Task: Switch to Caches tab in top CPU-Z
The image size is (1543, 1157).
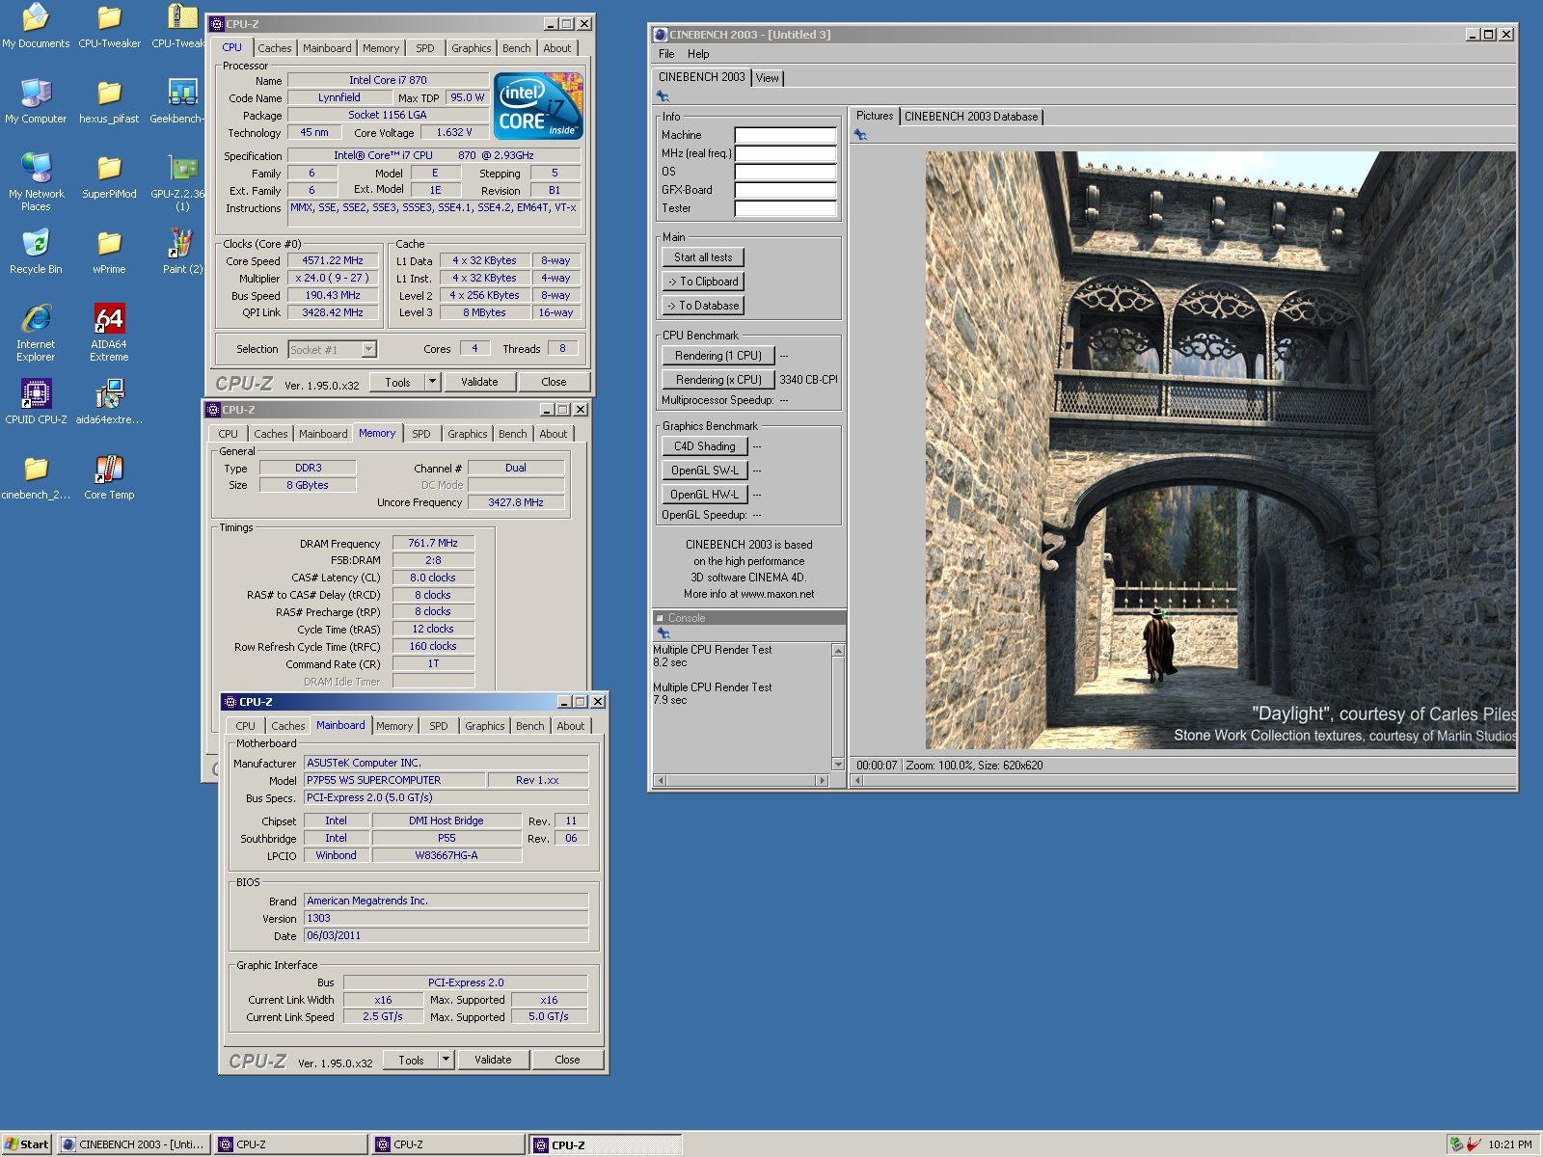Action: [x=274, y=48]
